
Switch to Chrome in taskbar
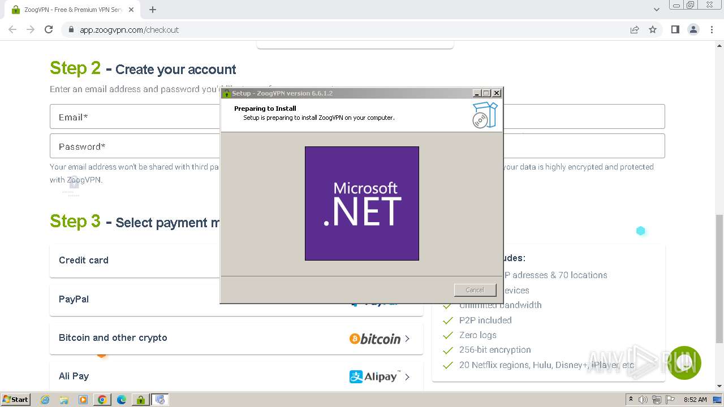click(x=102, y=400)
